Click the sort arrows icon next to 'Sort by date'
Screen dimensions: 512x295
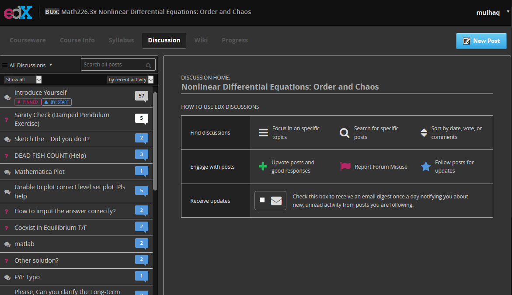pyautogui.click(x=424, y=132)
